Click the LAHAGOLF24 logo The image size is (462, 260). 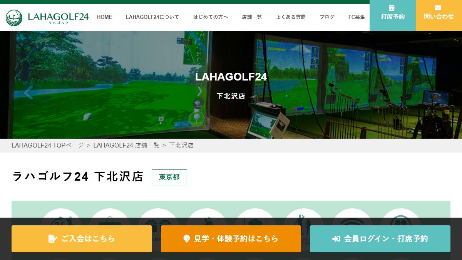coord(47,18)
